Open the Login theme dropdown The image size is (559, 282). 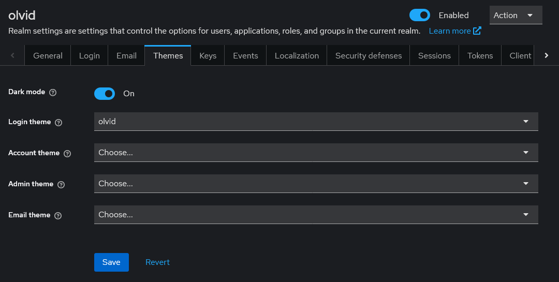click(x=316, y=122)
